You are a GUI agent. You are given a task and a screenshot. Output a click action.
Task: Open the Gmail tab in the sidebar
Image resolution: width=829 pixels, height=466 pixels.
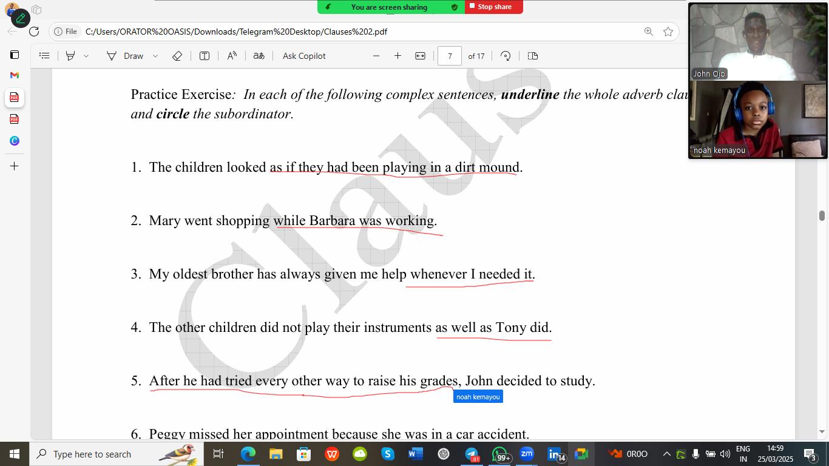(x=15, y=75)
